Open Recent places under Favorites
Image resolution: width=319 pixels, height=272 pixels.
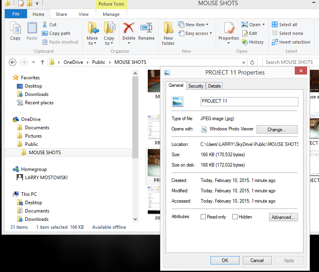click(35, 103)
